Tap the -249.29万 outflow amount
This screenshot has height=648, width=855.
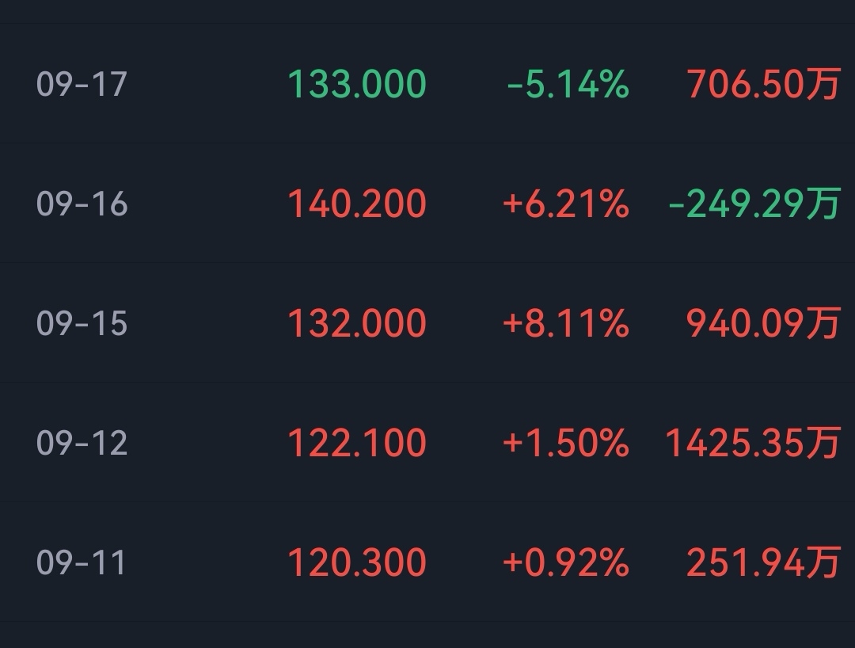point(754,204)
